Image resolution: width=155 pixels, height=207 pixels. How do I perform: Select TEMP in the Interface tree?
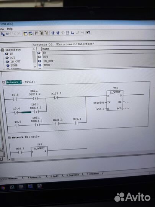14,66
